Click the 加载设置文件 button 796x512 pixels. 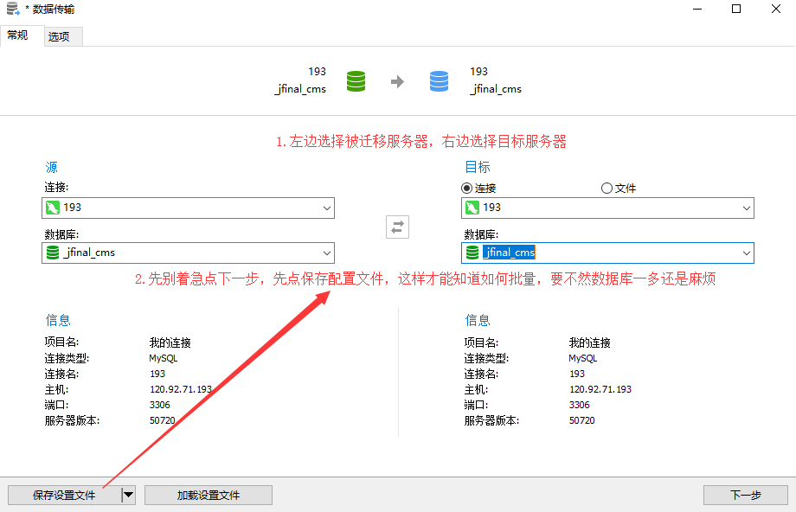208,495
